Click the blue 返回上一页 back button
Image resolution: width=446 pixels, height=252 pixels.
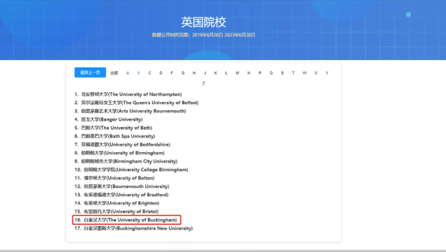click(90, 73)
